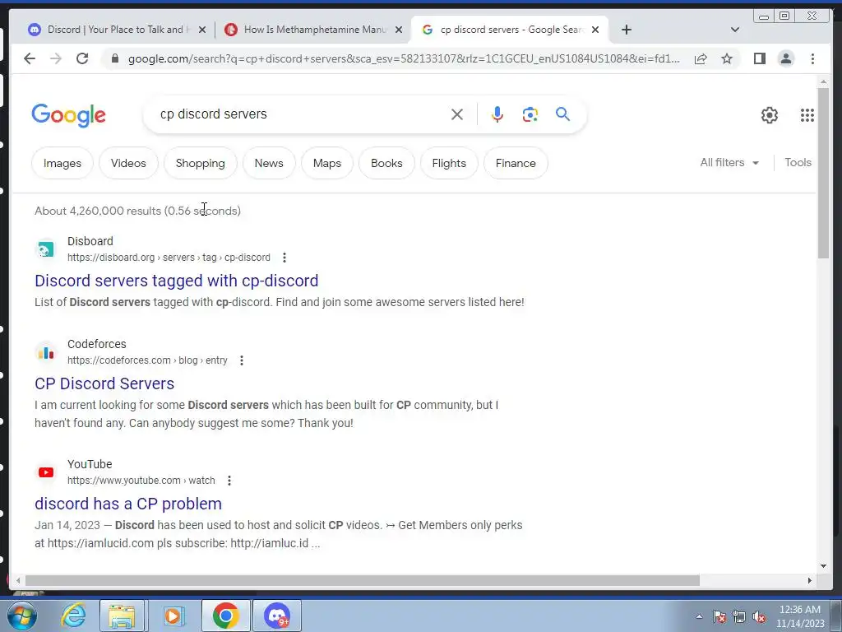Click the scroll-down arrow of the page
The height and width of the screenshot is (632, 842).
pyautogui.click(x=823, y=565)
